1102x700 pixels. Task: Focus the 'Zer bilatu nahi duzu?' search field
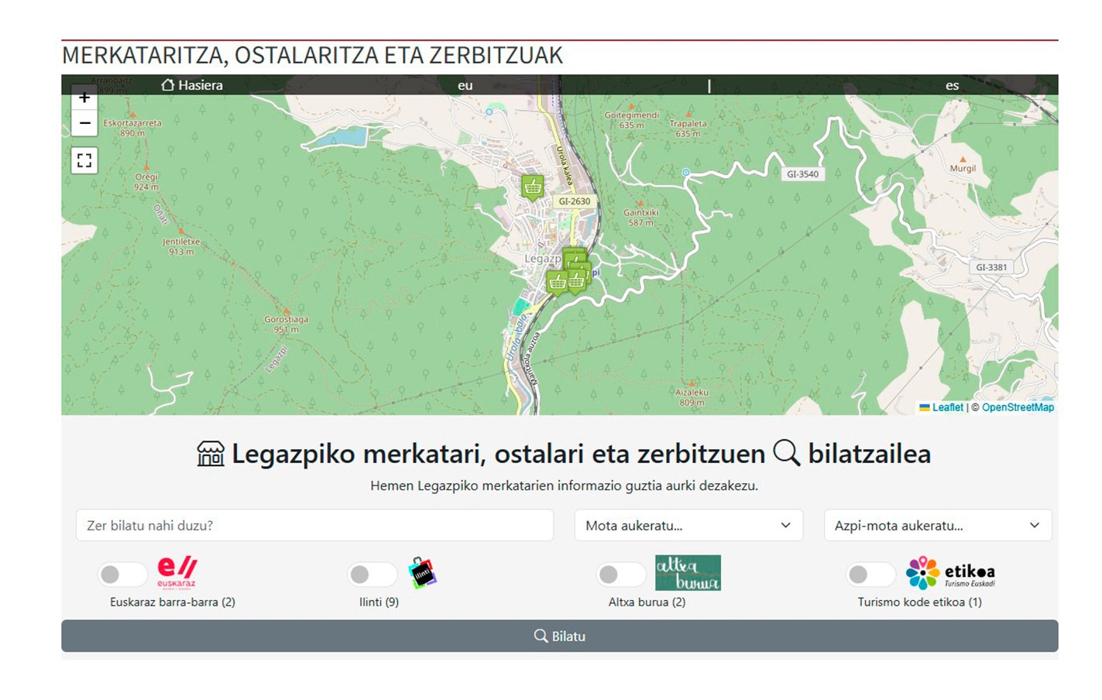314,525
